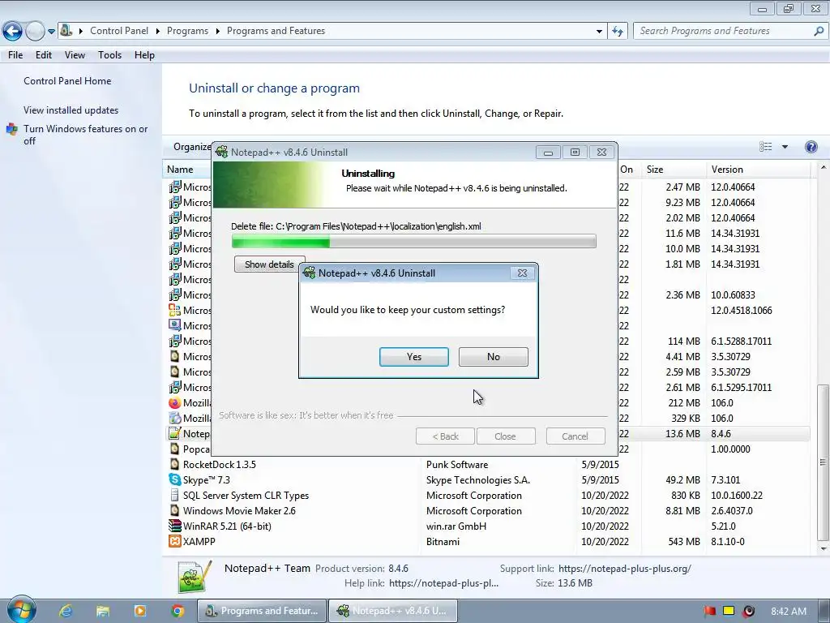Open View installed updates link
Viewport: 830px width, 623px height.
tap(71, 110)
